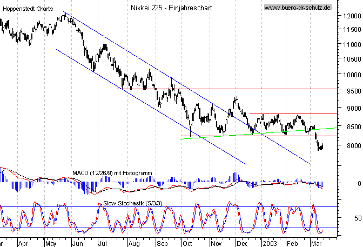Click the 9500 price axis label
This screenshot has width=363, height=247.
354,91
